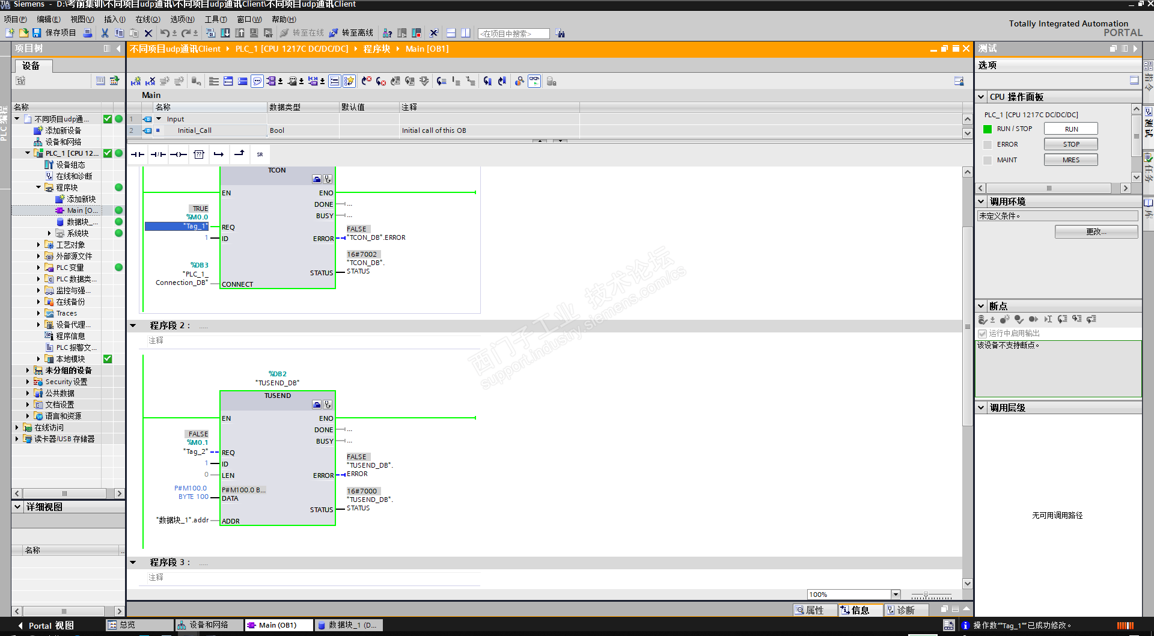Click the Save project disk icon
This screenshot has width=1154, height=636.
[37, 33]
